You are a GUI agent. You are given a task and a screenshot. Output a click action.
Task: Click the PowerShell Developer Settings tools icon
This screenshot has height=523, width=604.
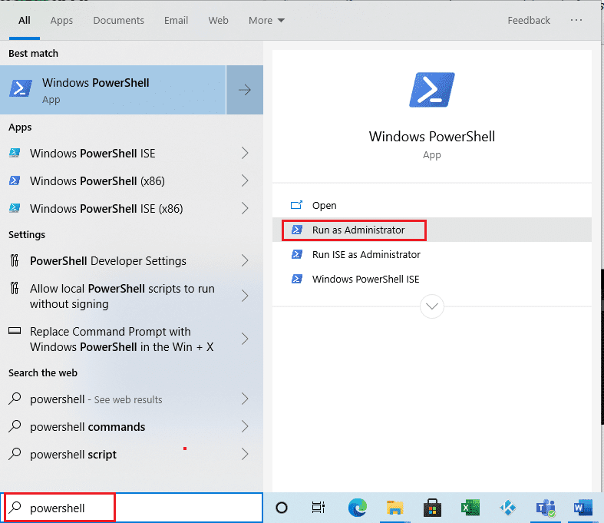(x=15, y=260)
